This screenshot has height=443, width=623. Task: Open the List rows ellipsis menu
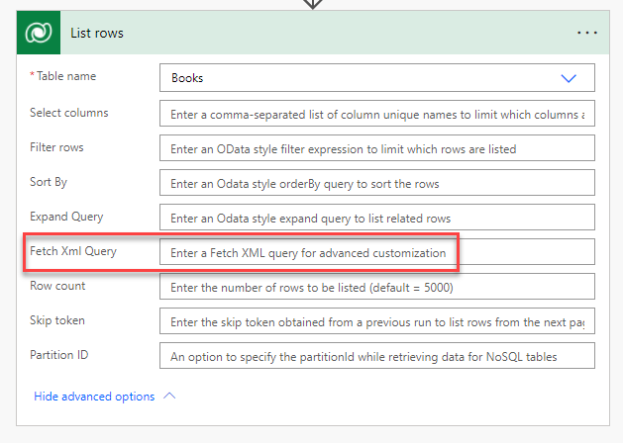pyautogui.click(x=587, y=33)
